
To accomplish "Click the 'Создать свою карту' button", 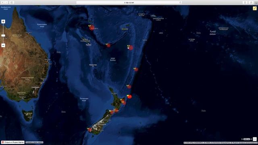I will point(34,142).
